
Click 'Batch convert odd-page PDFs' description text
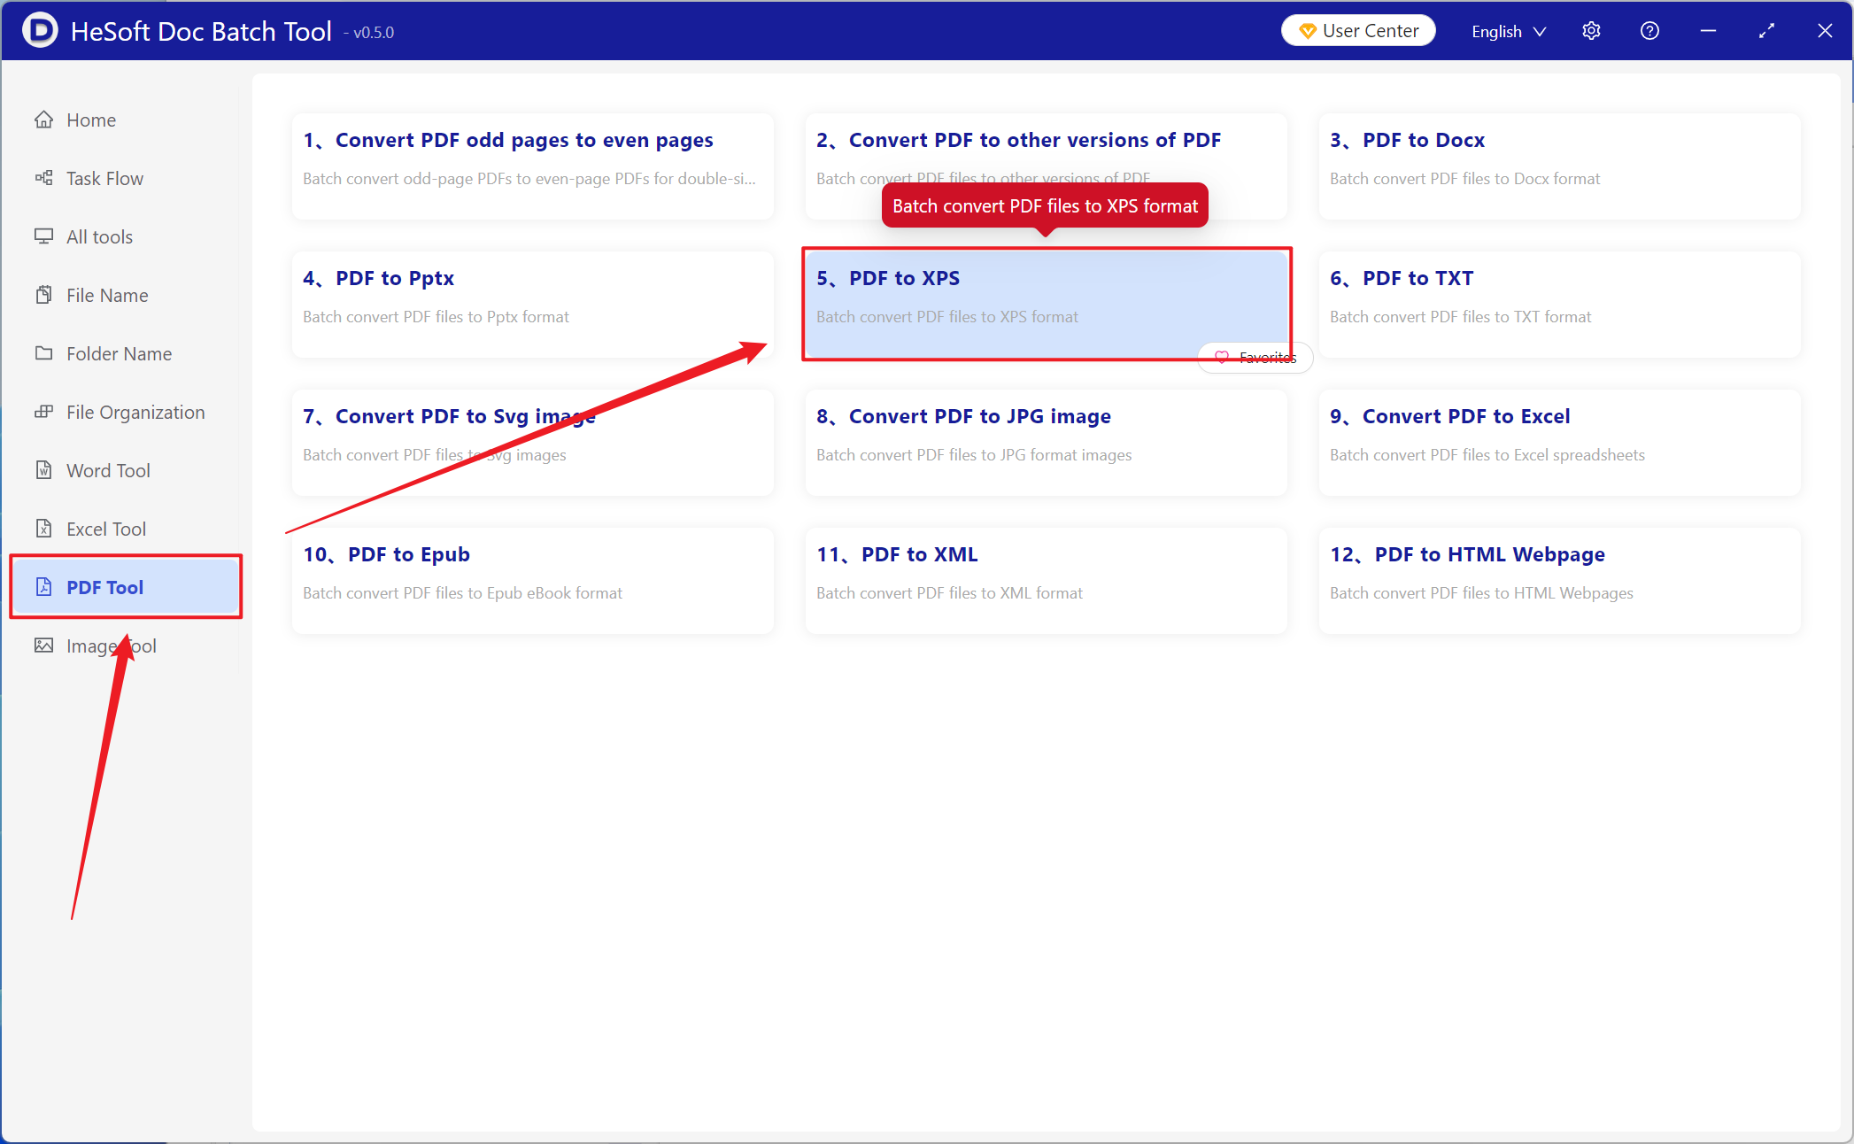coord(529,178)
